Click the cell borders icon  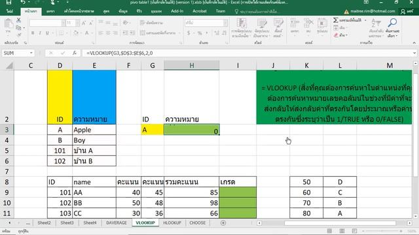61,33
